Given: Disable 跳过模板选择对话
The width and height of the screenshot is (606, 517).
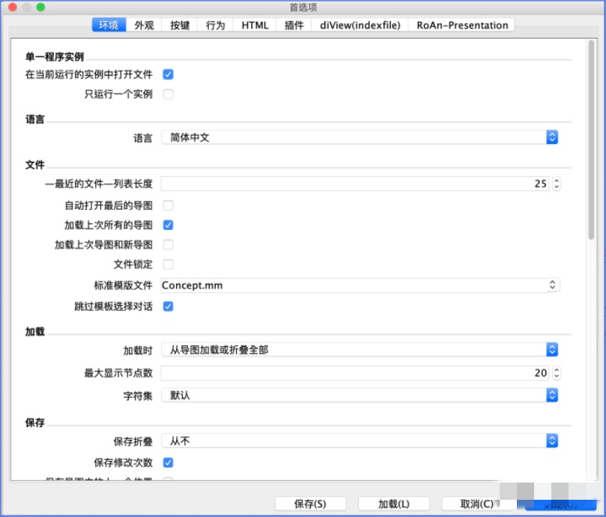Looking at the screenshot, I should [168, 306].
